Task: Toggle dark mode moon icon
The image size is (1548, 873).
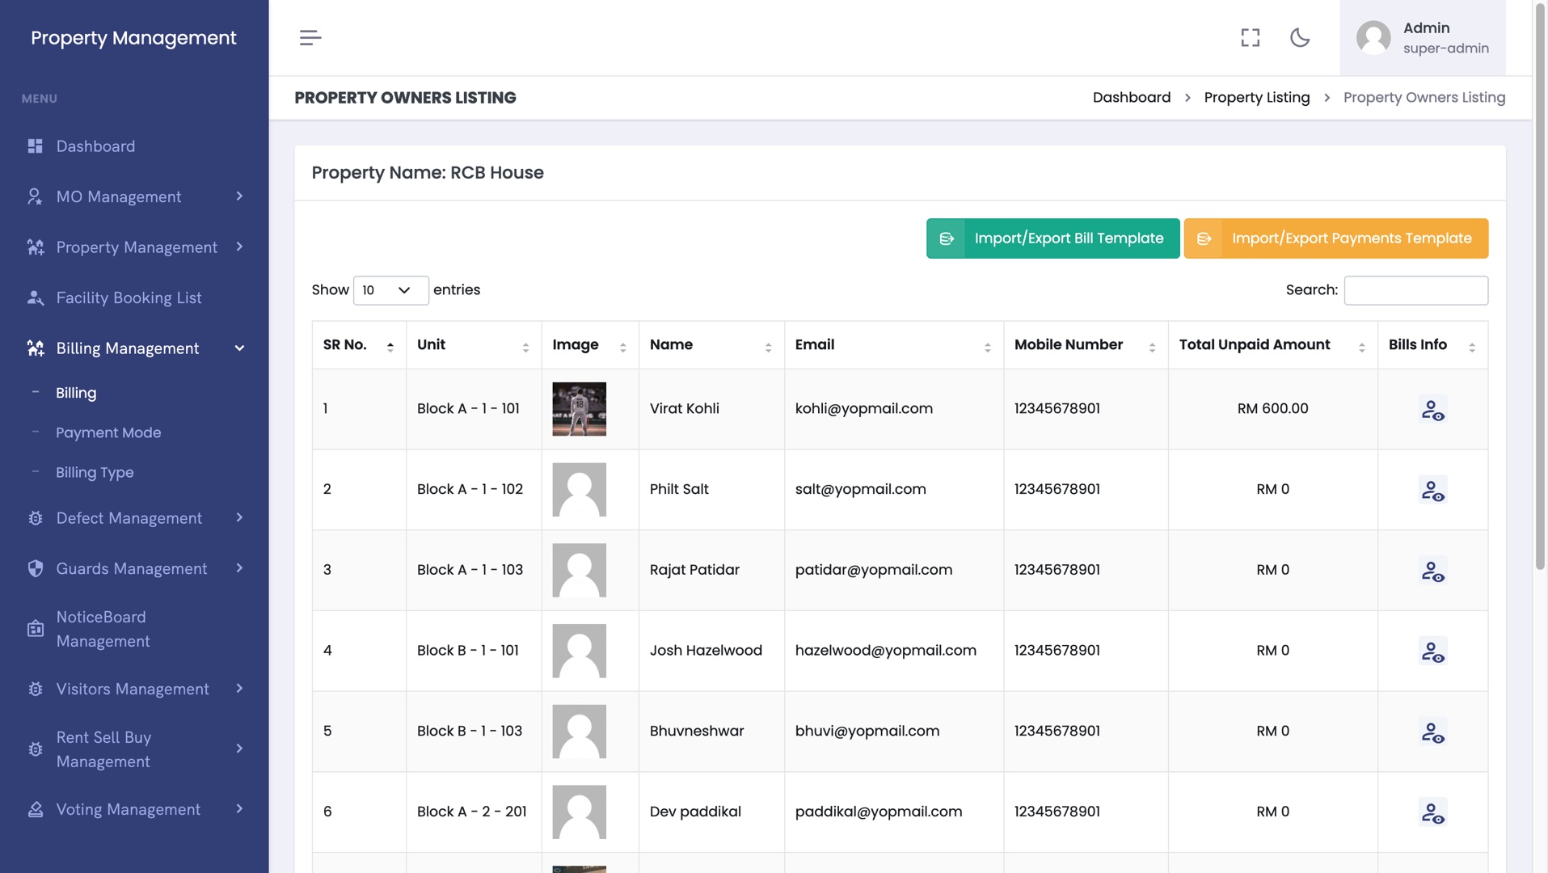Action: (x=1299, y=38)
